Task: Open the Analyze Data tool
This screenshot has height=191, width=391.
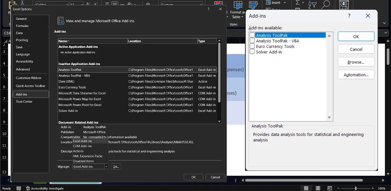Action: click(344, 5)
